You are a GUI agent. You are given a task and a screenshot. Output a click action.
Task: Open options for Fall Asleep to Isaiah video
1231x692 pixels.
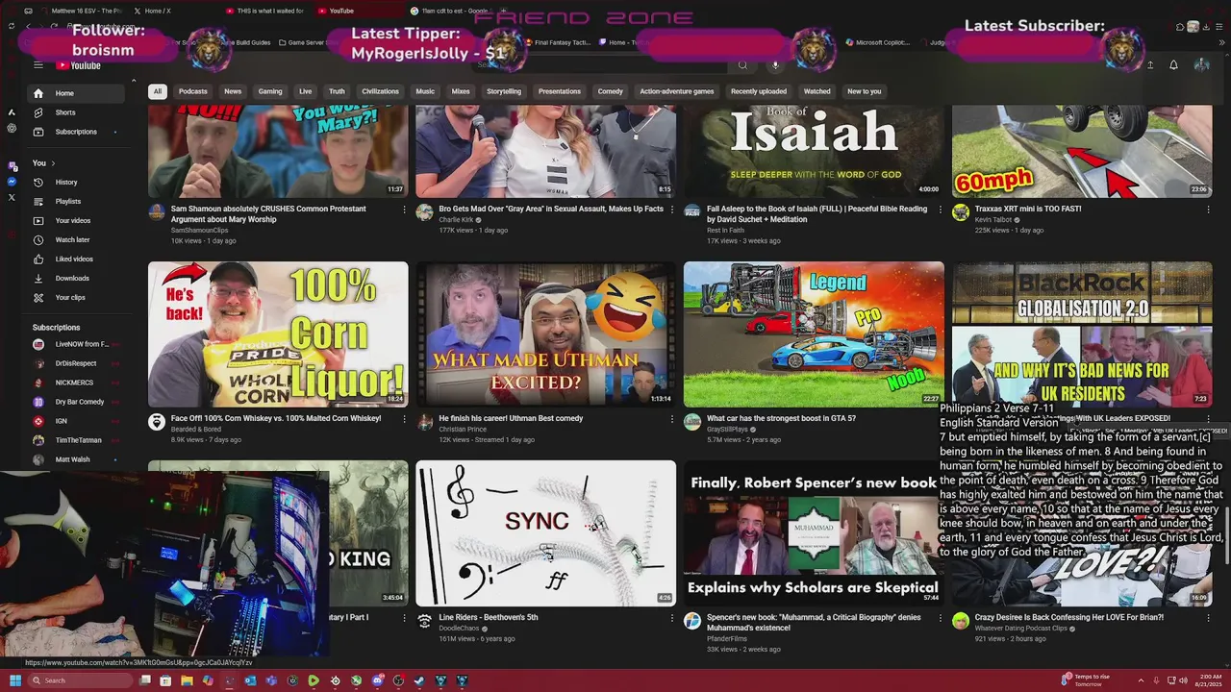pos(940,210)
